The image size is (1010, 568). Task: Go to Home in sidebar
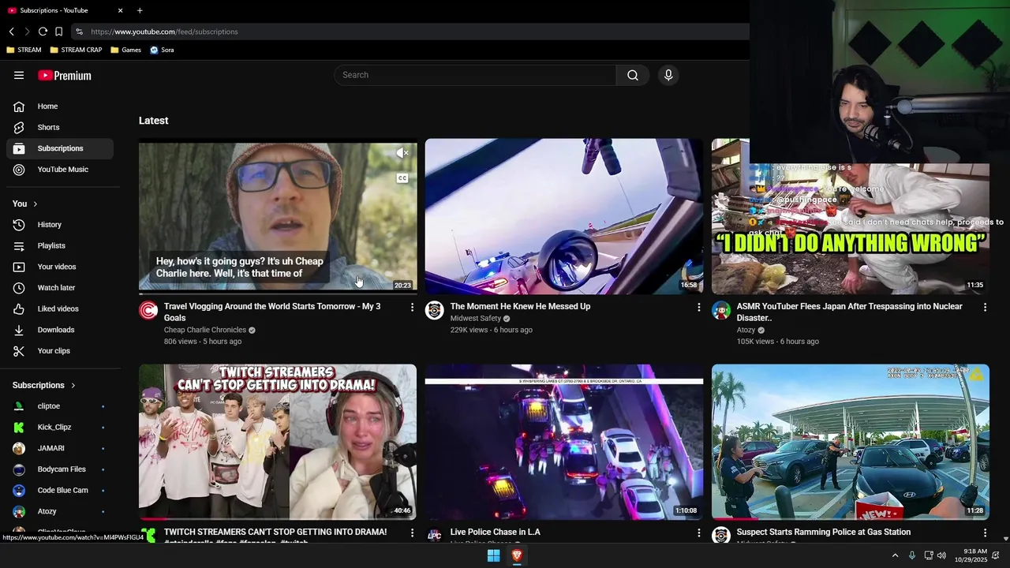60,106
